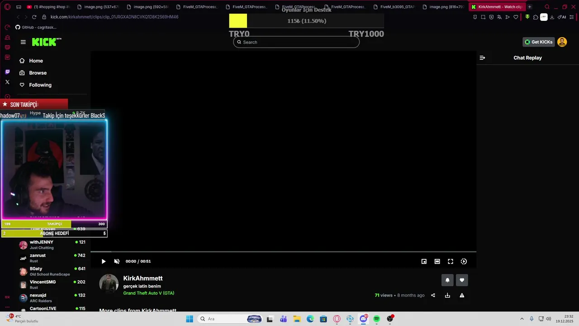Reload the page with the refresh icon

pyautogui.click(x=34, y=17)
